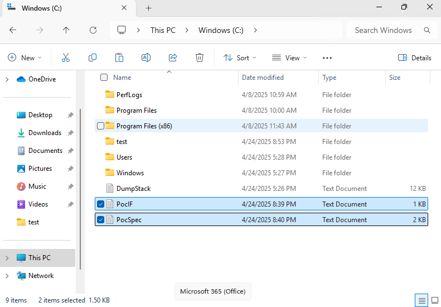The width and height of the screenshot is (441, 307).
Task: Expand the OneDrive tree node
Action: (7, 79)
